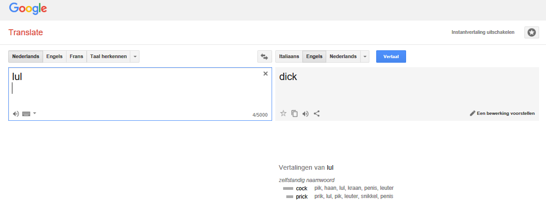Open the virtual keyboard input tool
This screenshot has height=215, width=546.
click(26, 113)
